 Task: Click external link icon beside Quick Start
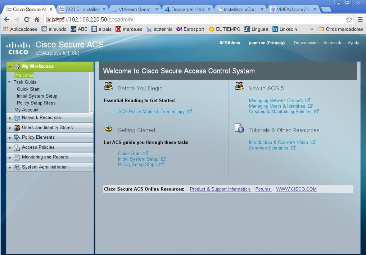click(146, 153)
